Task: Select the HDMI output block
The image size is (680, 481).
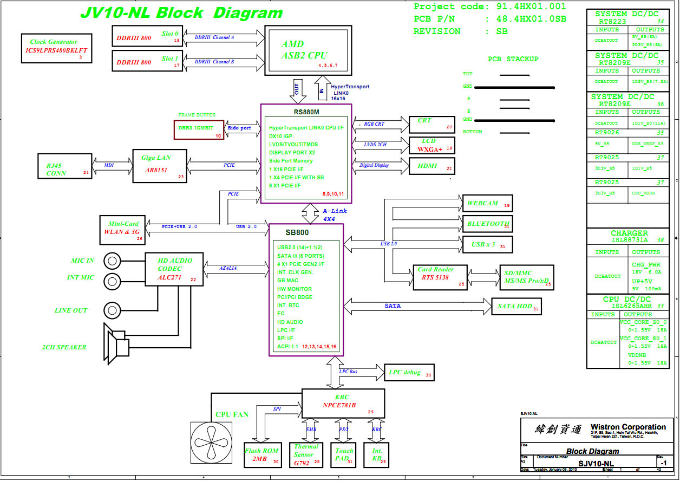Action: [432, 166]
